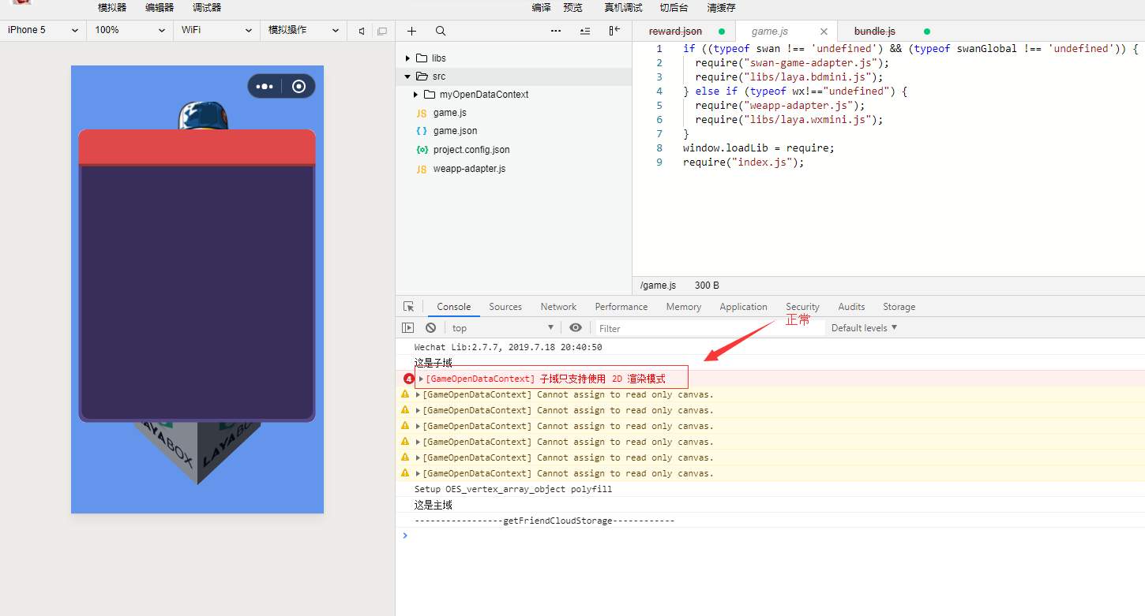Open the Security devtools tab
This screenshot has width=1145, height=616.
coord(802,307)
